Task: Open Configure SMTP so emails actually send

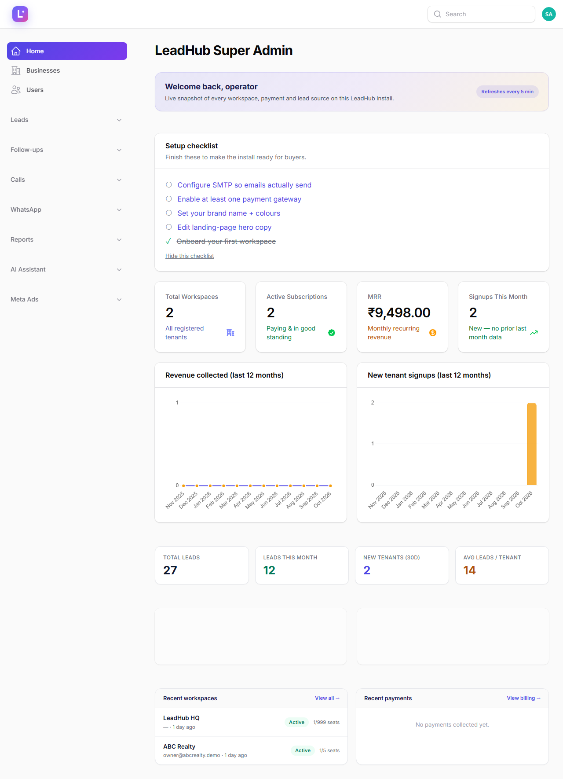Action: 245,185
